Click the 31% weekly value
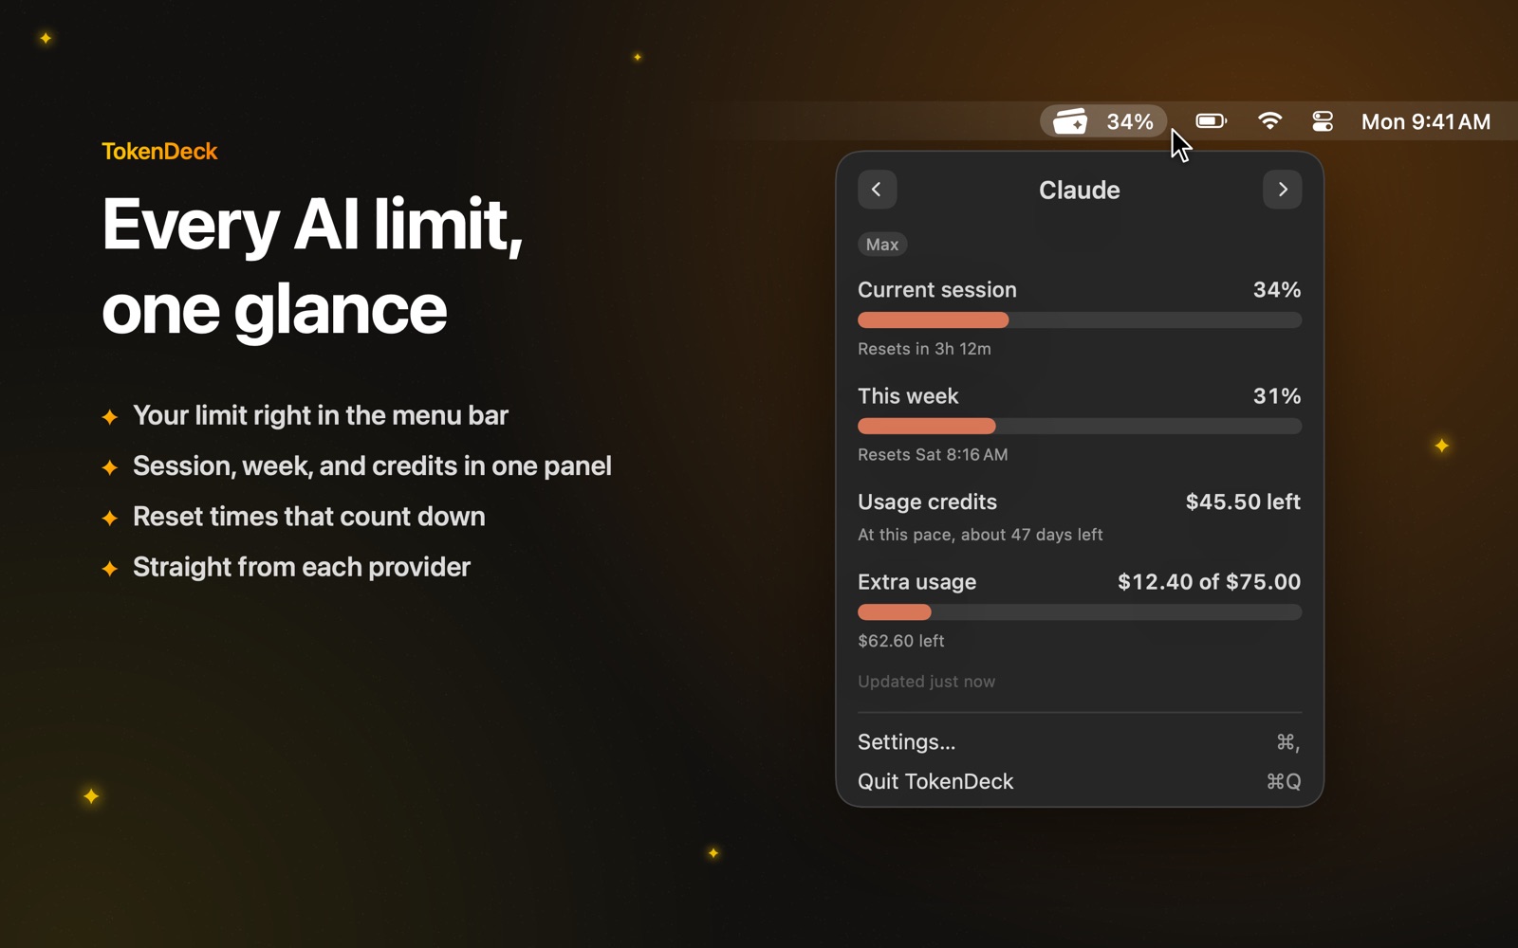1518x948 pixels. coord(1276,396)
